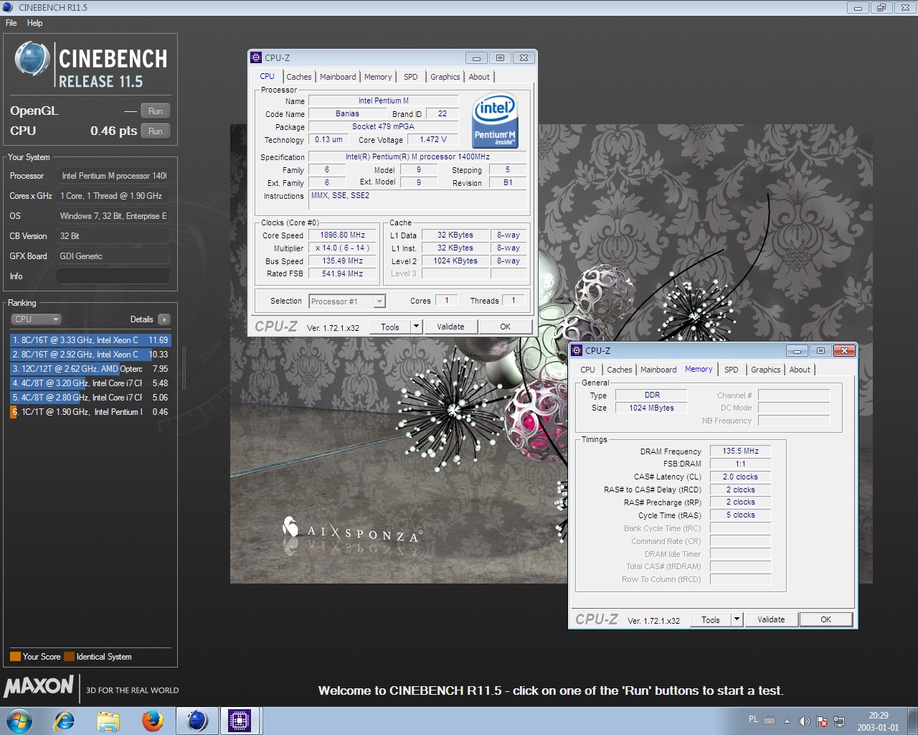Open Tools dropdown arrow in CPU window

click(x=415, y=327)
